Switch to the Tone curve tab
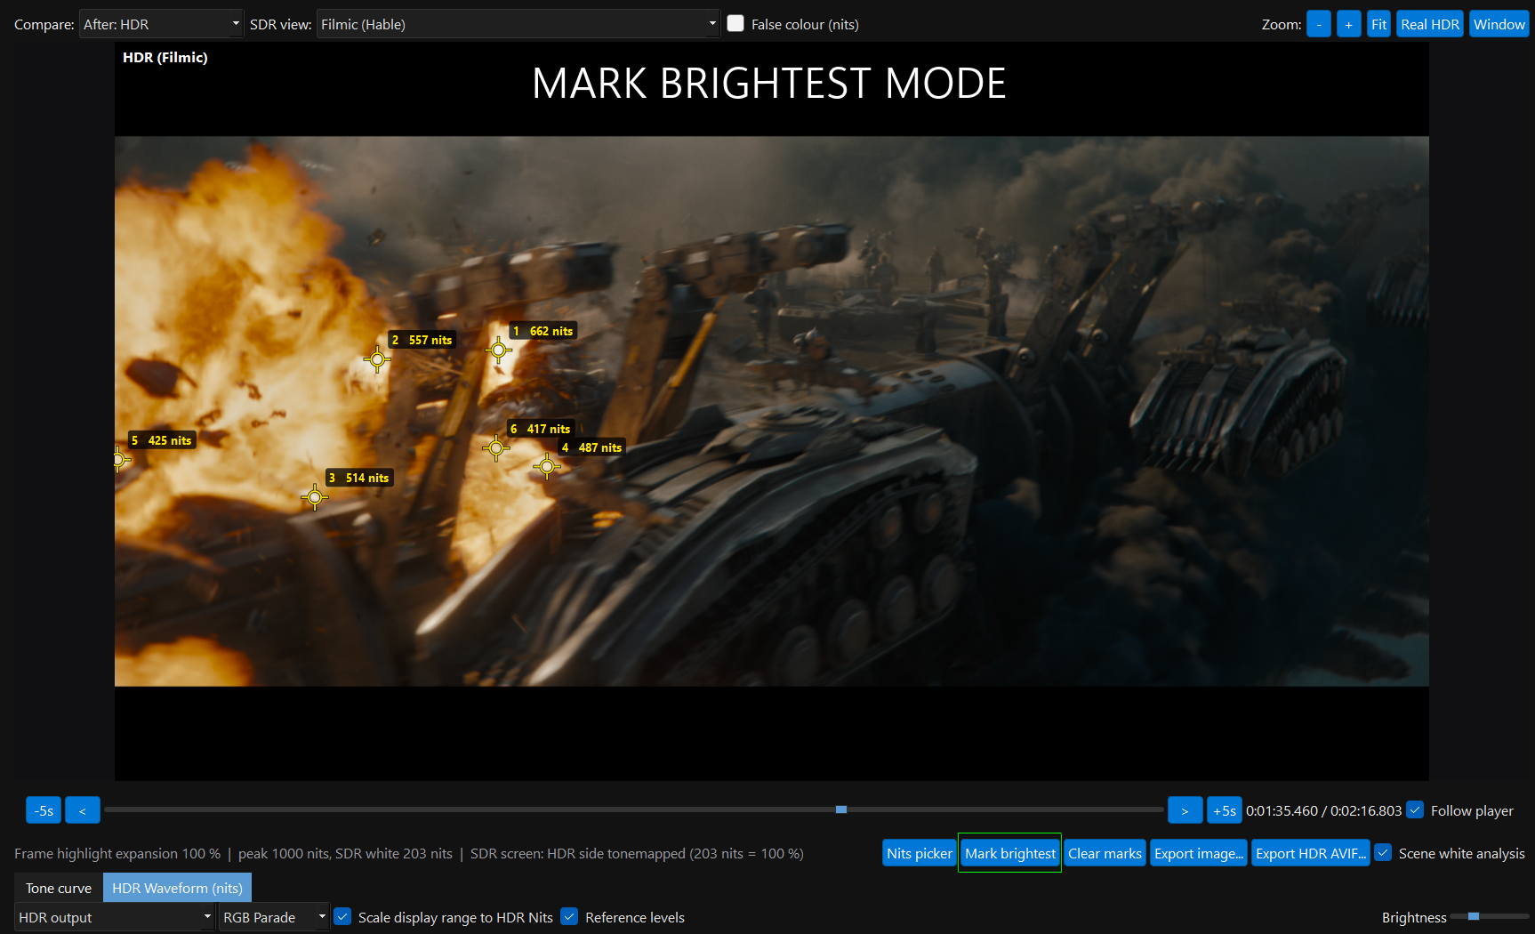Screen dimensions: 1535x934 pos(59,888)
